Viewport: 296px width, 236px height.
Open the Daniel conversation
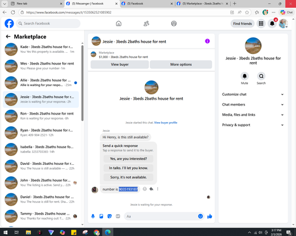[x=41, y=199]
